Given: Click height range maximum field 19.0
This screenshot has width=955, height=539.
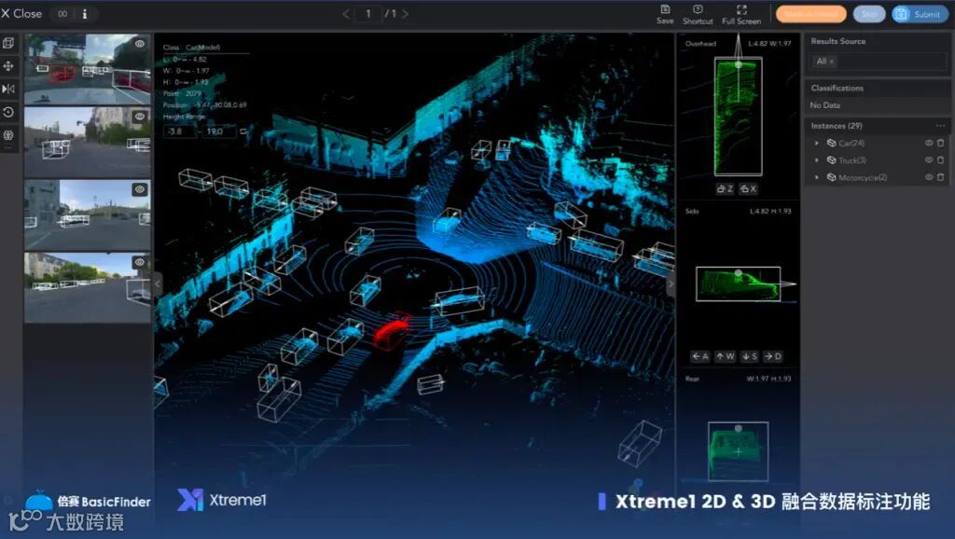Looking at the screenshot, I should 218,131.
